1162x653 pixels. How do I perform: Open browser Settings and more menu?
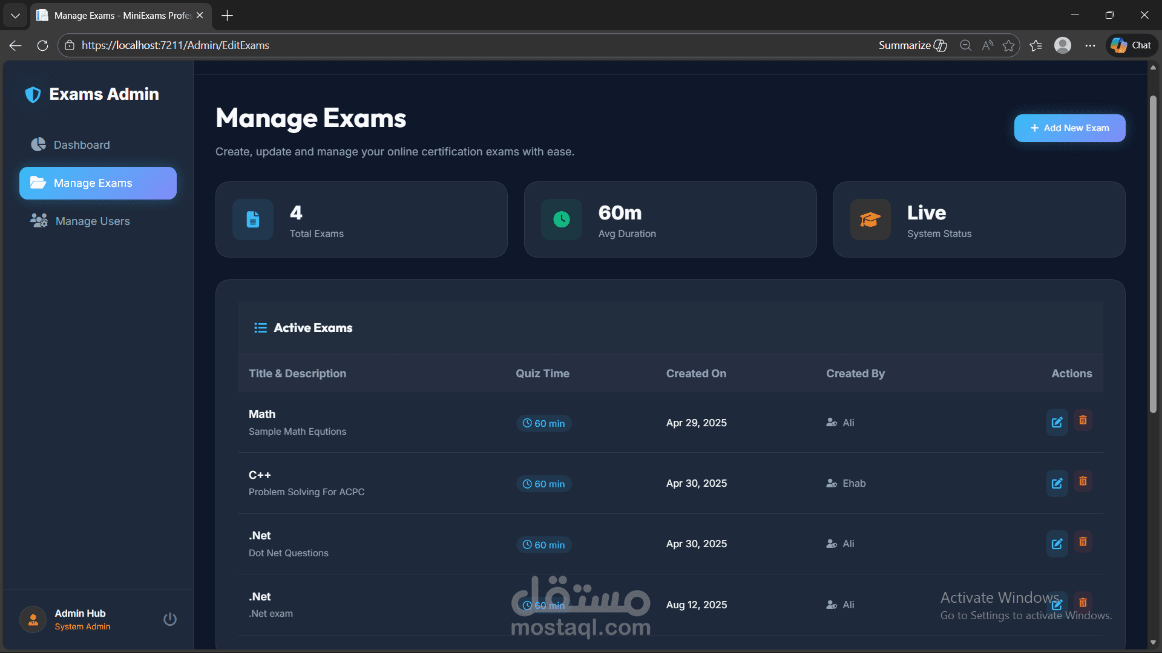click(x=1090, y=45)
